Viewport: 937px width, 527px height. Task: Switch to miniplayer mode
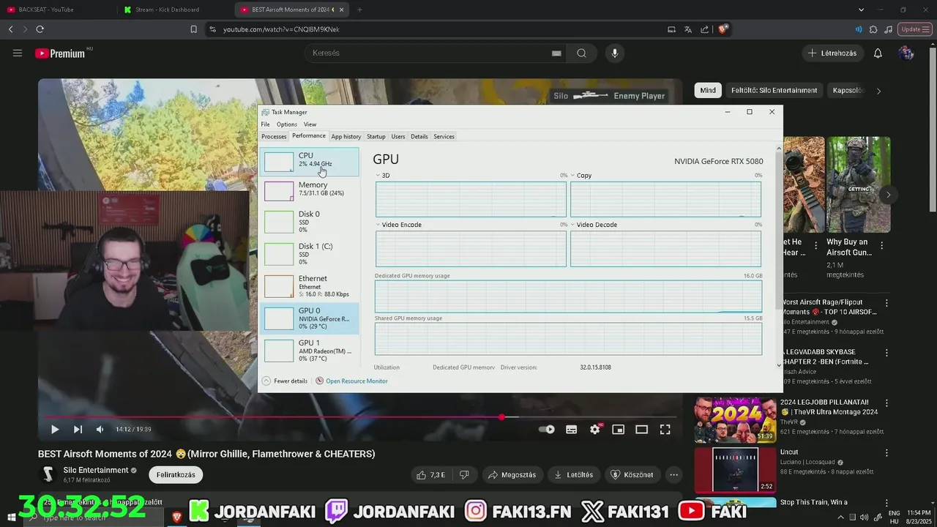click(x=619, y=430)
